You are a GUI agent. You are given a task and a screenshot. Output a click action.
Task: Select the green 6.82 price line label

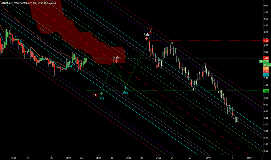coord(266,91)
